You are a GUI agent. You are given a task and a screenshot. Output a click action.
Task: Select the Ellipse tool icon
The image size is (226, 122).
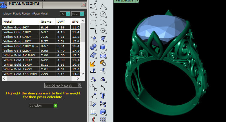coord(93,14)
